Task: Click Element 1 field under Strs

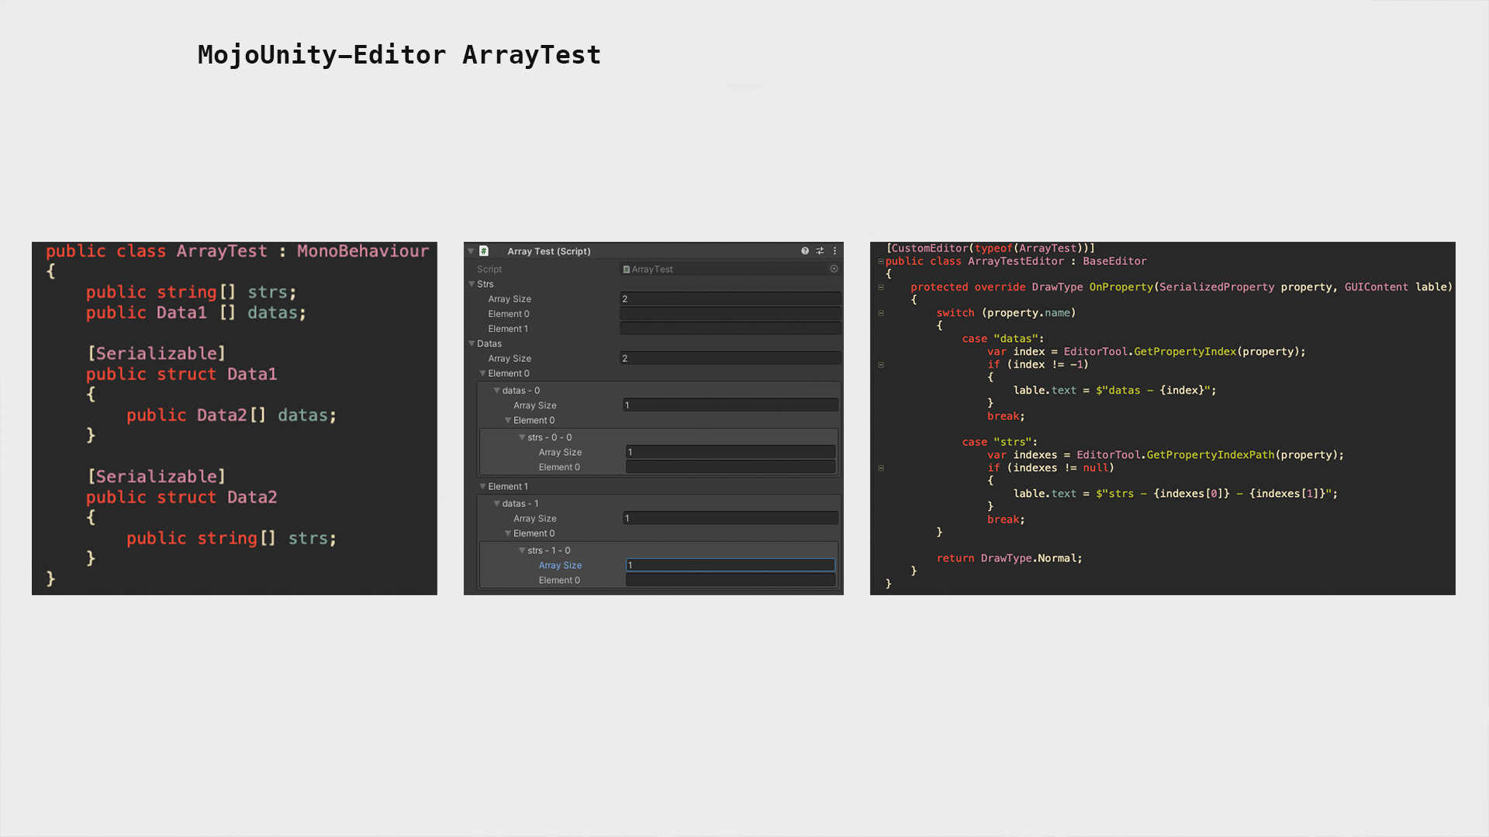Action: tap(730, 329)
